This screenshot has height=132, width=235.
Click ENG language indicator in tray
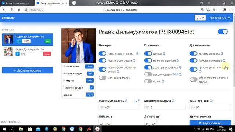coord(212,129)
